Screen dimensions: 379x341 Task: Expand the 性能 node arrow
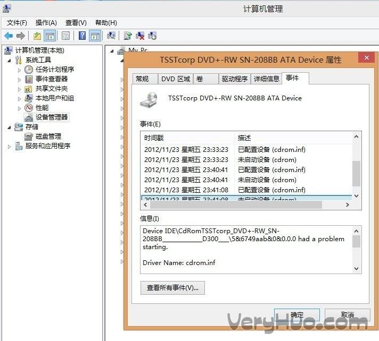point(19,108)
